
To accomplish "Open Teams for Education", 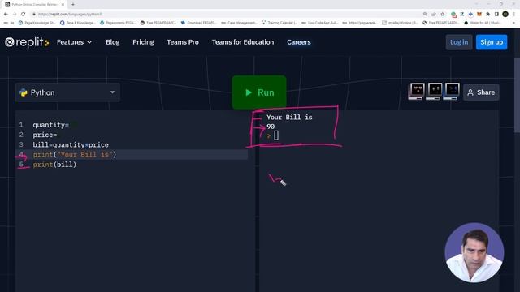I will (243, 42).
